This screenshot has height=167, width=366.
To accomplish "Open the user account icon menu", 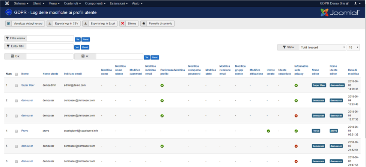I will pyautogui.click(x=357, y=3).
